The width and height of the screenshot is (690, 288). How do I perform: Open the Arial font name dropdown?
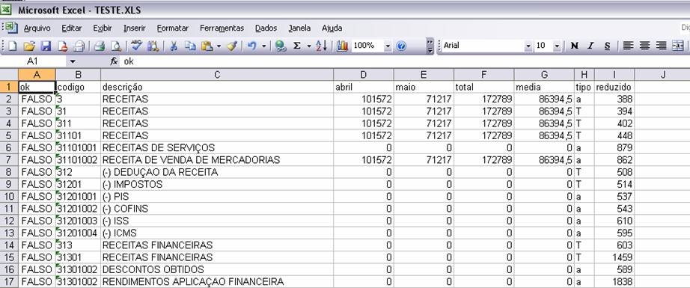[x=528, y=46]
